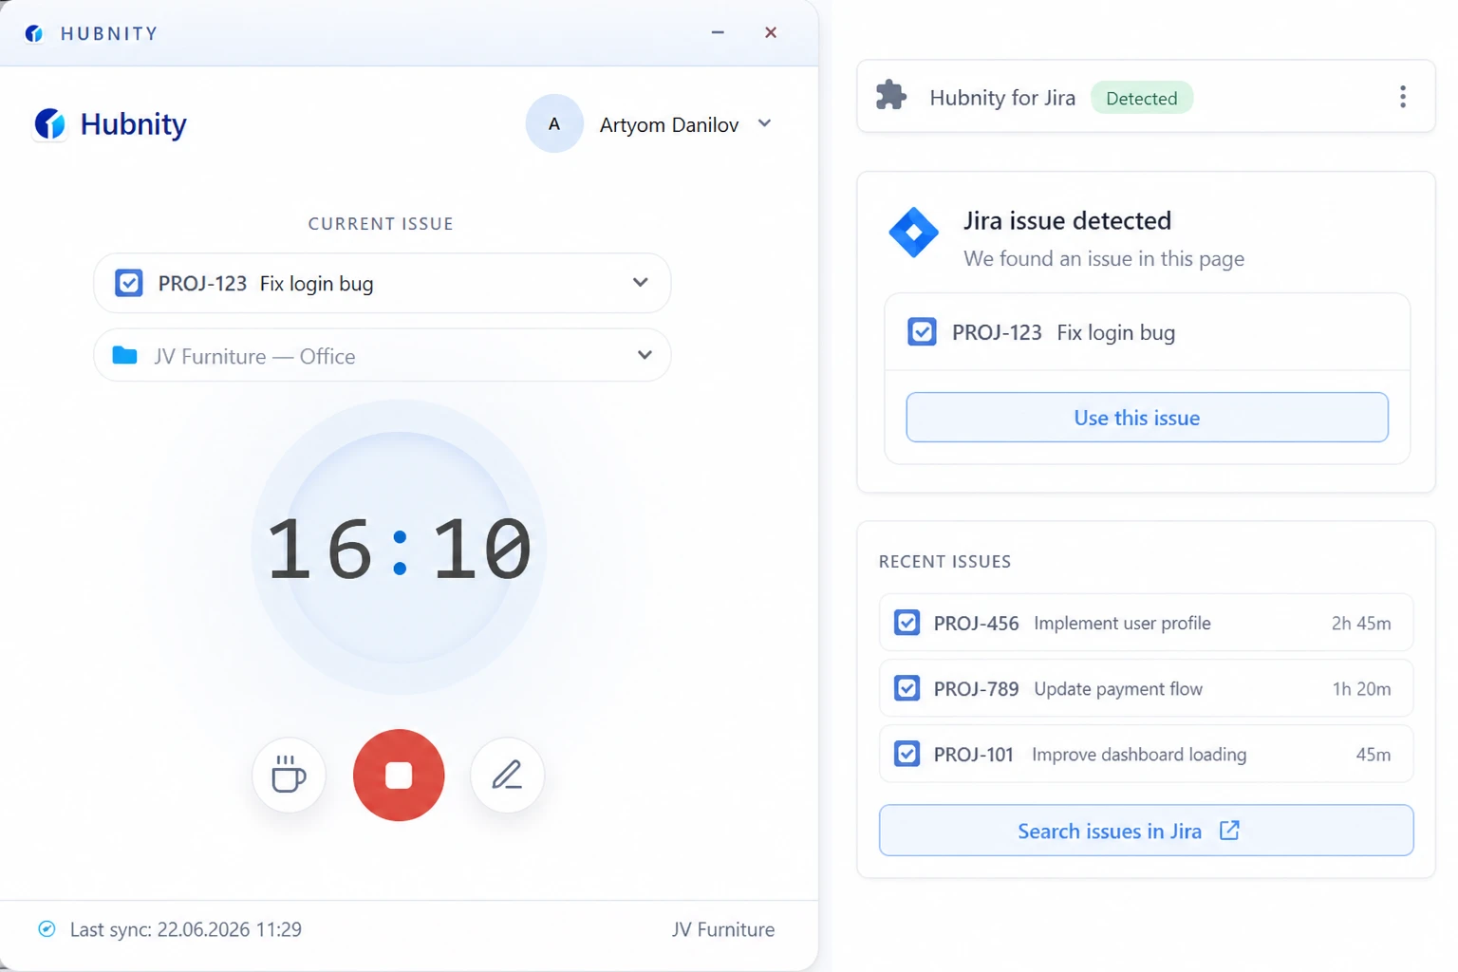Image resolution: width=1458 pixels, height=972 pixels.
Task: Click the 16:10 timer display
Action: pos(399,548)
